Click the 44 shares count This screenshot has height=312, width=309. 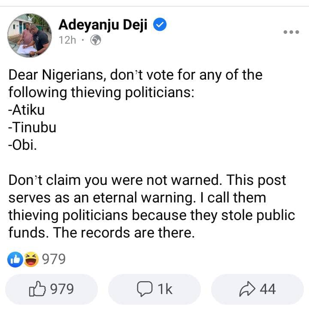(x=268, y=290)
